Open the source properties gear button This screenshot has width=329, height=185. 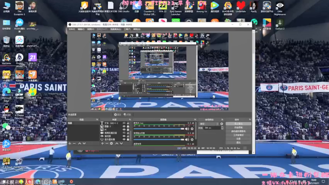118,115
